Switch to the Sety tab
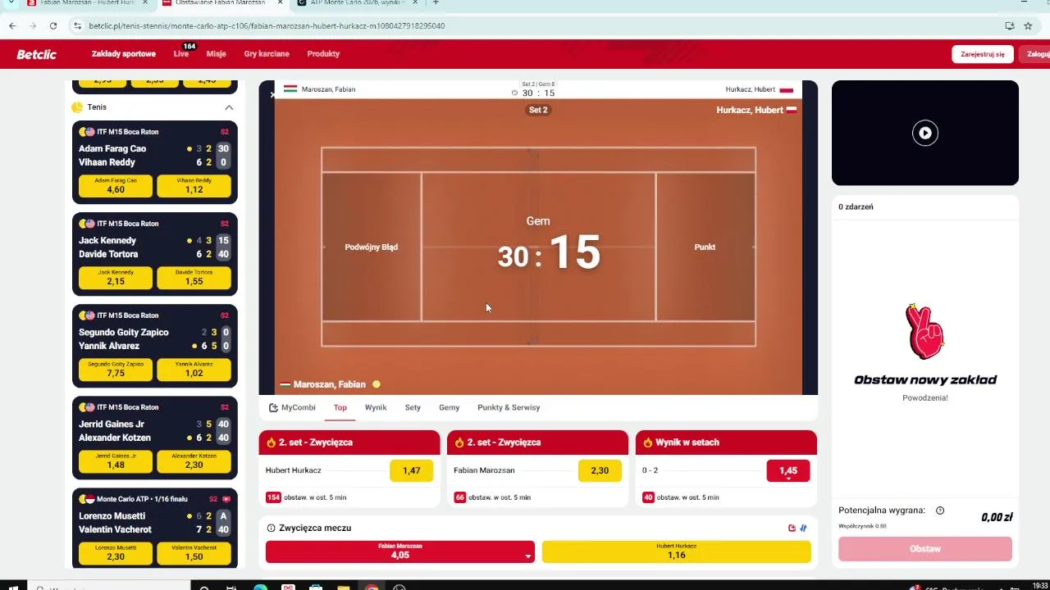 coord(413,407)
